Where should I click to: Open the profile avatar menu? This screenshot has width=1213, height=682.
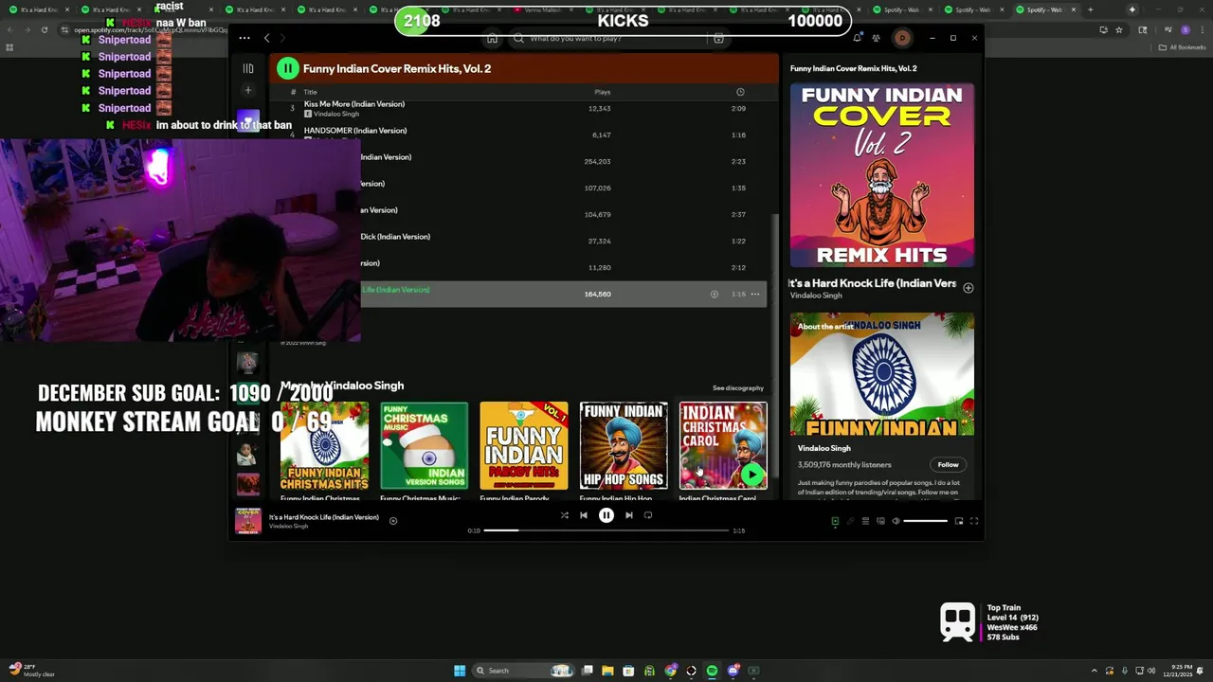[902, 38]
